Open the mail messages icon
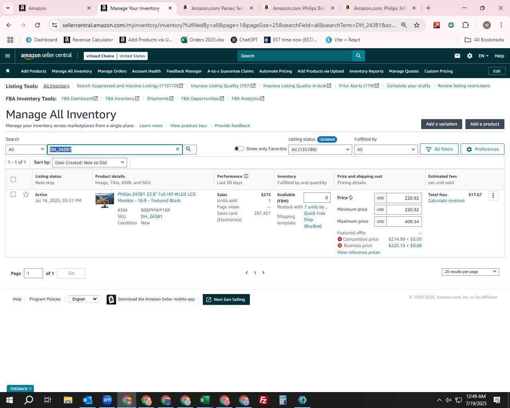This screenshot has width=510, height=408. 457,56
